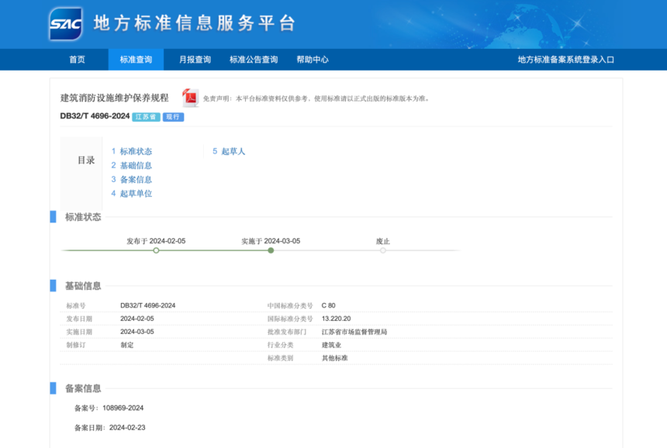The image size is (667, 448).
Task: Click the 目录 label box
Action: click(81, 173)
